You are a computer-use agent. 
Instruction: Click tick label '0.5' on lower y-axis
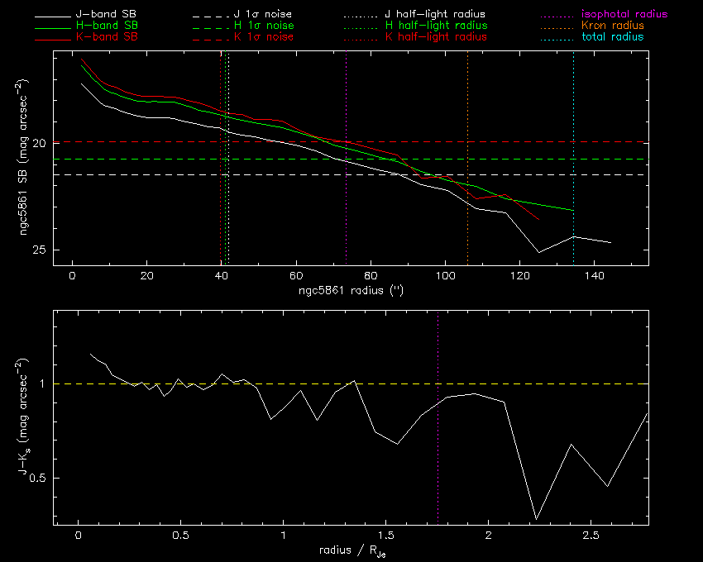pyautogui.click(x=38, y=479)
